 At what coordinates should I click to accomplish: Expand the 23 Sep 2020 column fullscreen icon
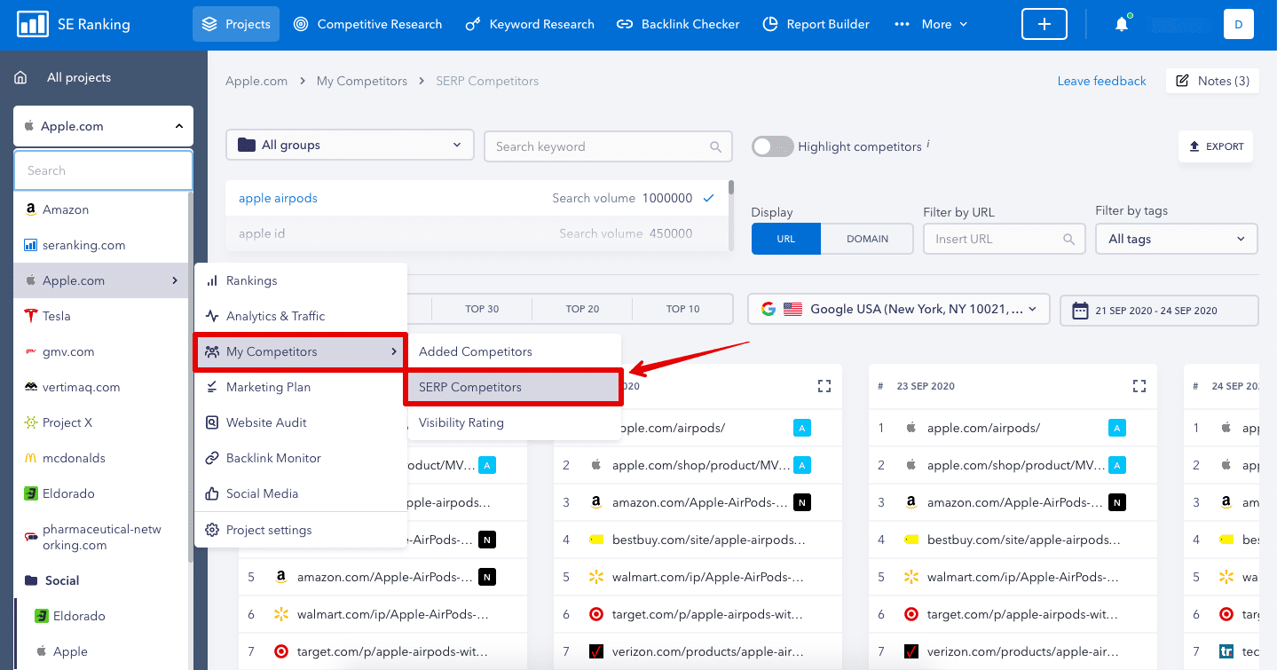point(1139,386)
